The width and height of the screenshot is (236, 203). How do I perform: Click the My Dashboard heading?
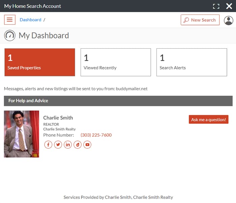coord(44,35)
